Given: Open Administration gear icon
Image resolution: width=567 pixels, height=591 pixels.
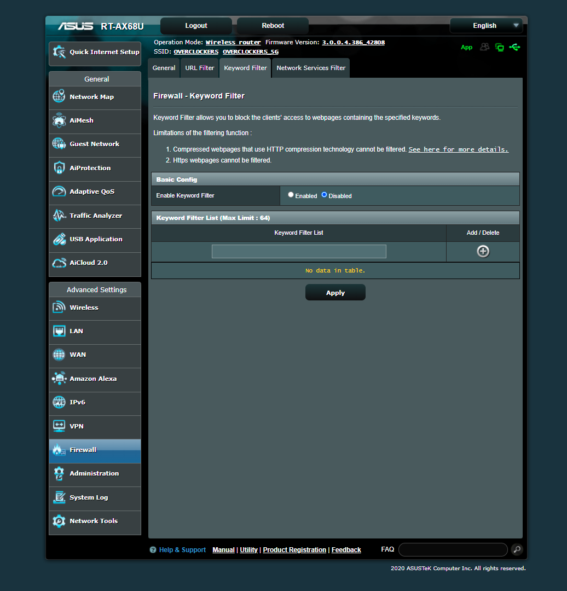Looking at the screenshot, I should click(x=59, y=473).
